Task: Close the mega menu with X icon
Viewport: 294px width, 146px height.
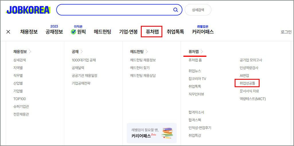Action: [x=8, y=32]
